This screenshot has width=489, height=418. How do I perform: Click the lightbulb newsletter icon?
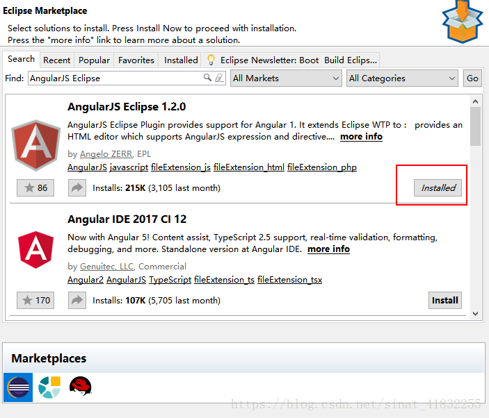(x=211, y=60)
